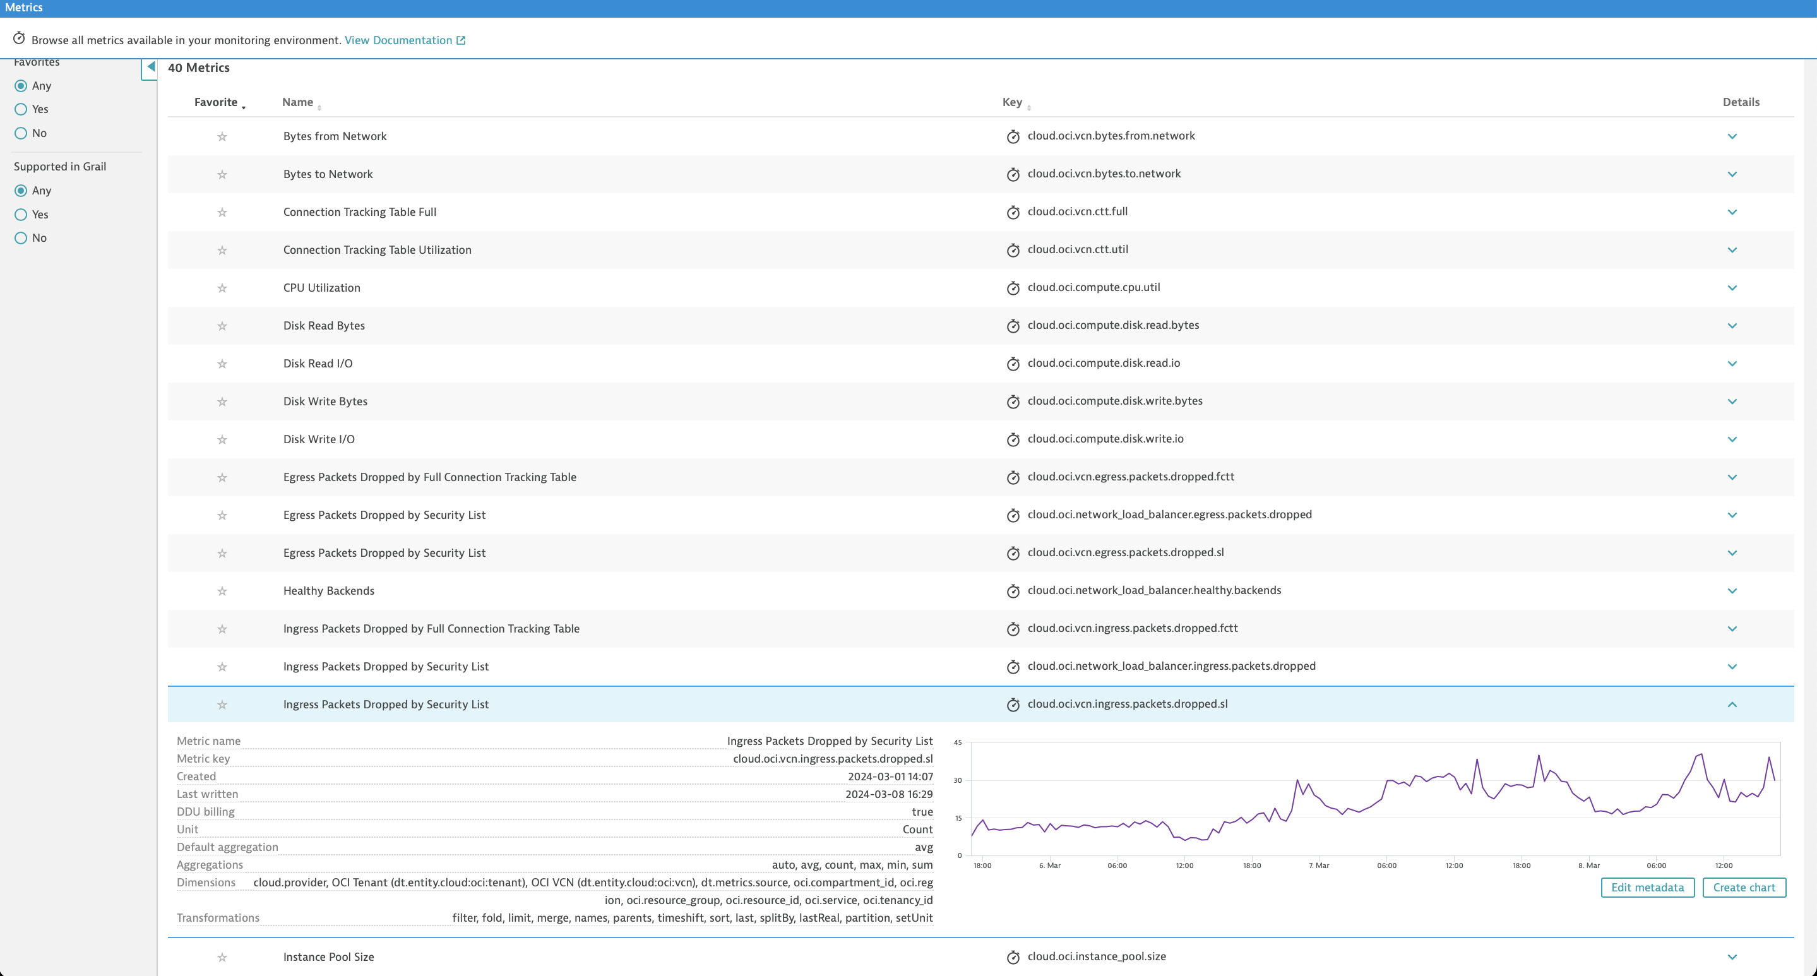Viewport: 1817px width, 976px height.
Task: Select the Connection Tracking Table Full name
Action: 360,212
